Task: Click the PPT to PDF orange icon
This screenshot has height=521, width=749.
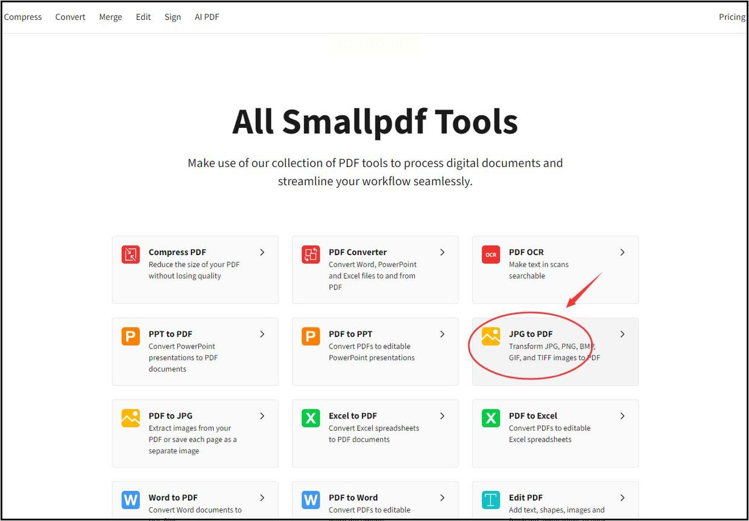Action: coord(131,336)
